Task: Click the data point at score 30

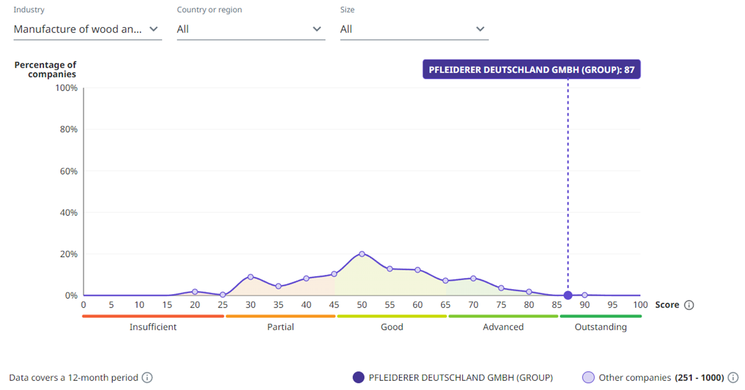Action: click(251, 277)
